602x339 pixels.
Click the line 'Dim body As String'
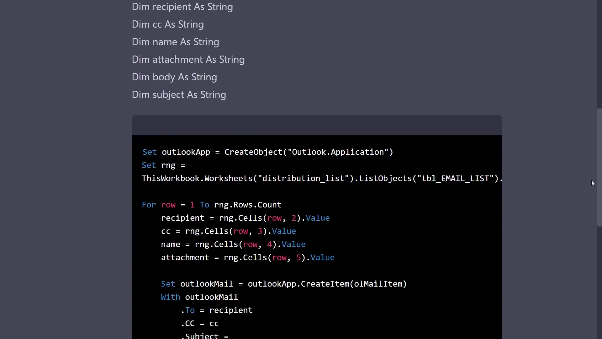(x=174, y=77)
